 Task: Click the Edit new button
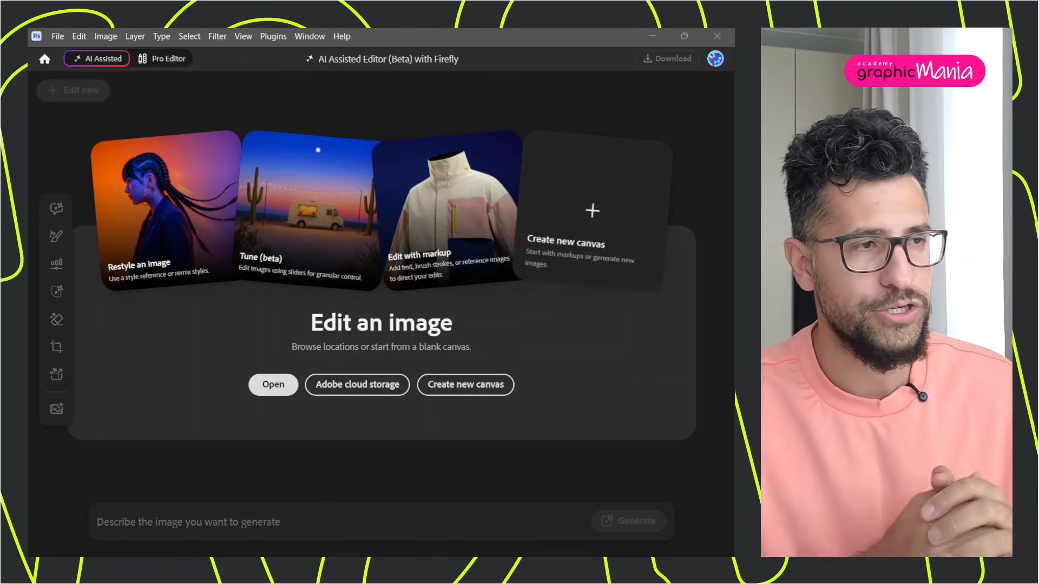point(73,90)
